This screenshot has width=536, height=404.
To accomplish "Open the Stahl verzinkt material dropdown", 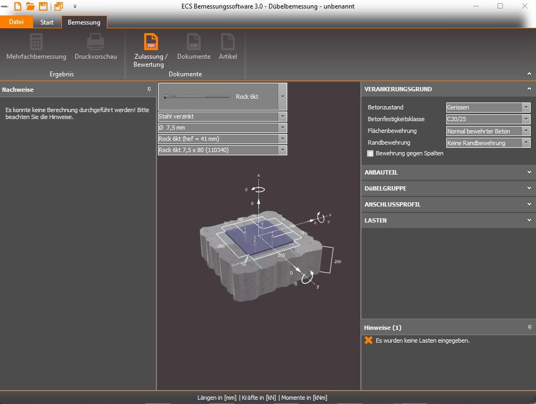I will (282, 116).
